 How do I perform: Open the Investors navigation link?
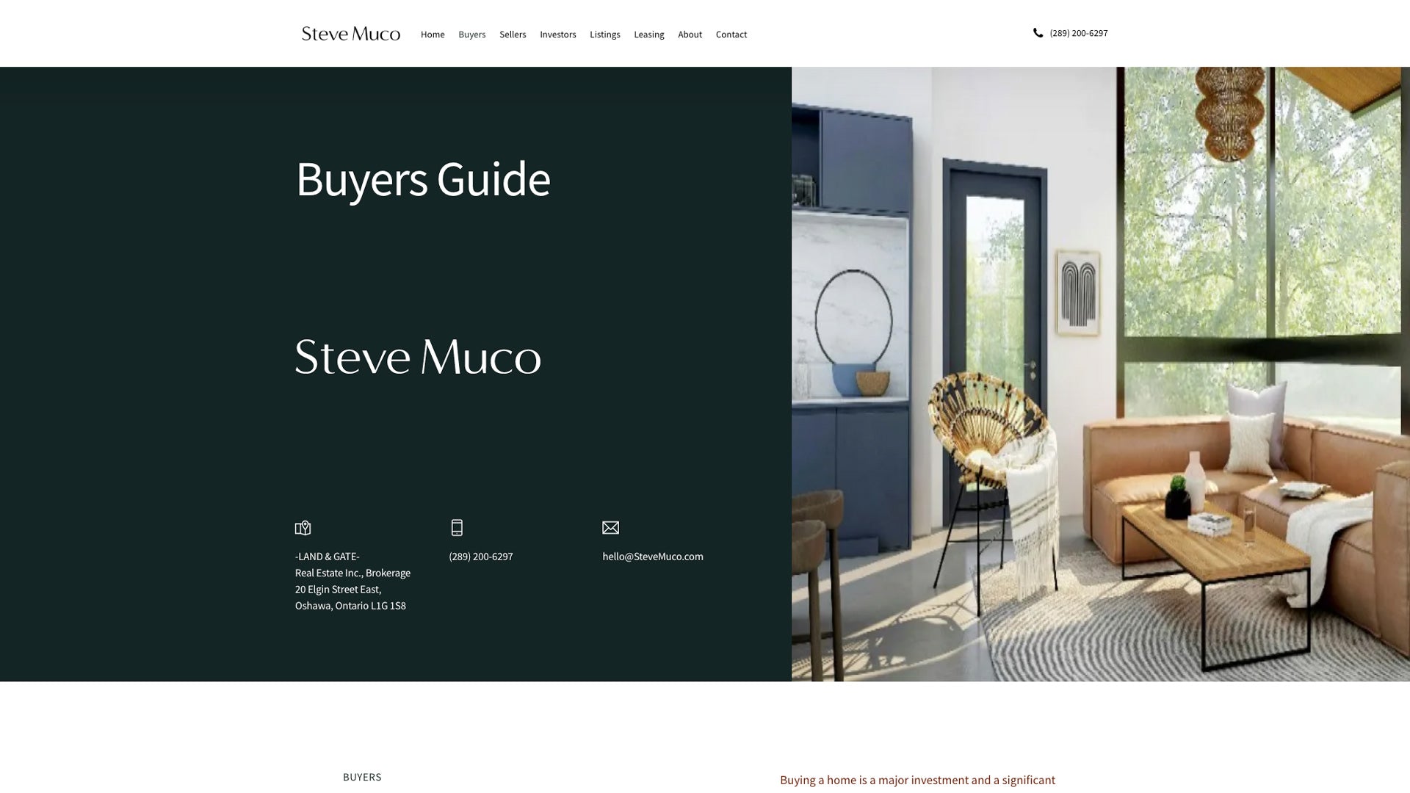coord(557,35)
